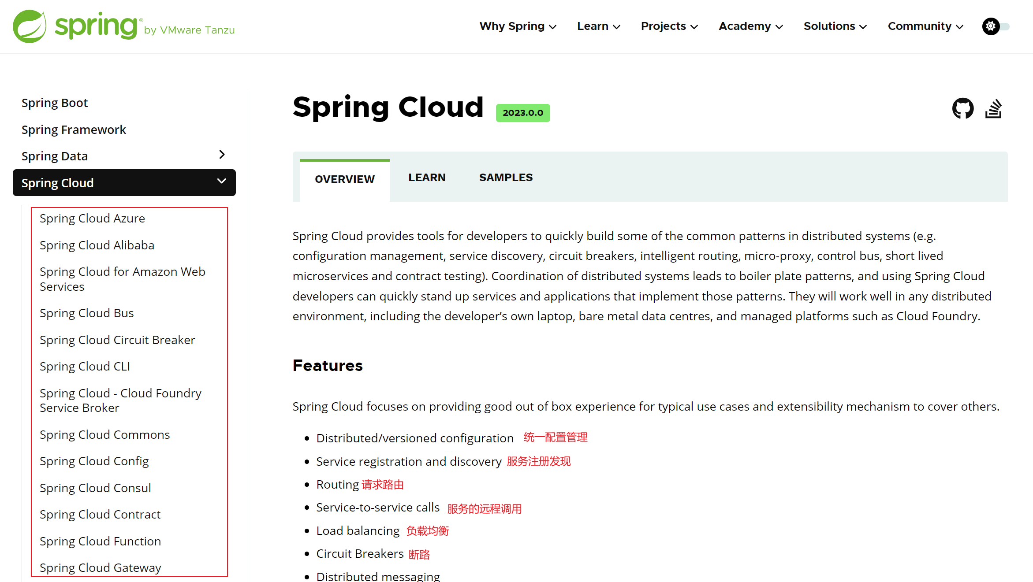
Task: Open Spring Cloud CLI
Action: 85,367
